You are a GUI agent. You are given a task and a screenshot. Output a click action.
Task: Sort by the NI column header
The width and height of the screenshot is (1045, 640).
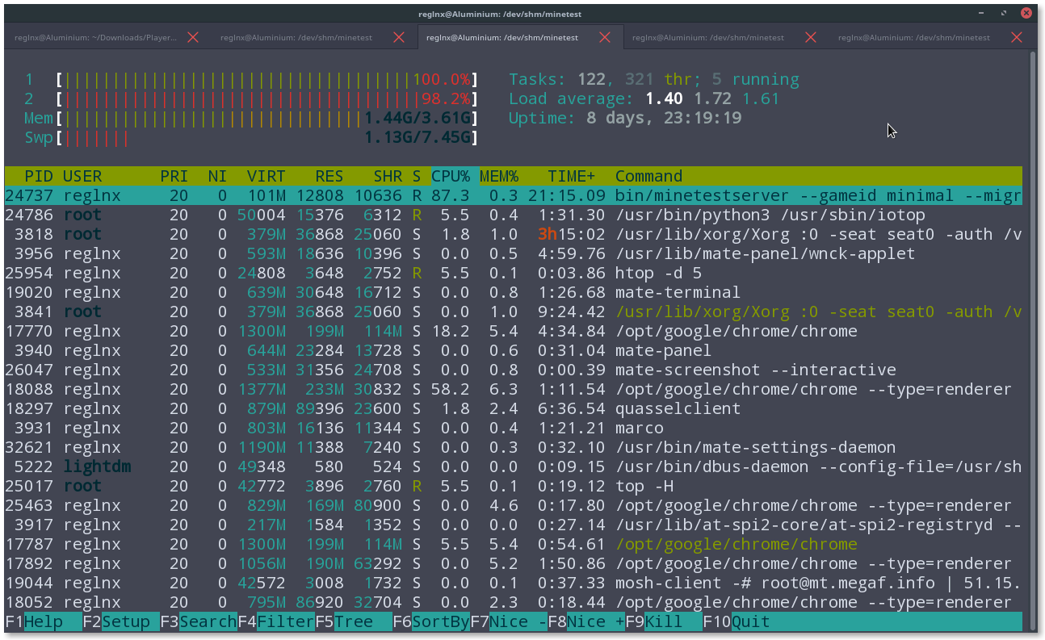tap(217, 176)
